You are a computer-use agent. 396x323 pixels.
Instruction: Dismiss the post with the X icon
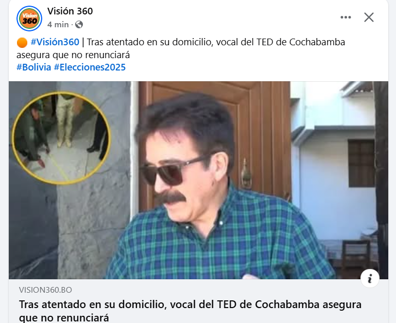tap(369, 17)
